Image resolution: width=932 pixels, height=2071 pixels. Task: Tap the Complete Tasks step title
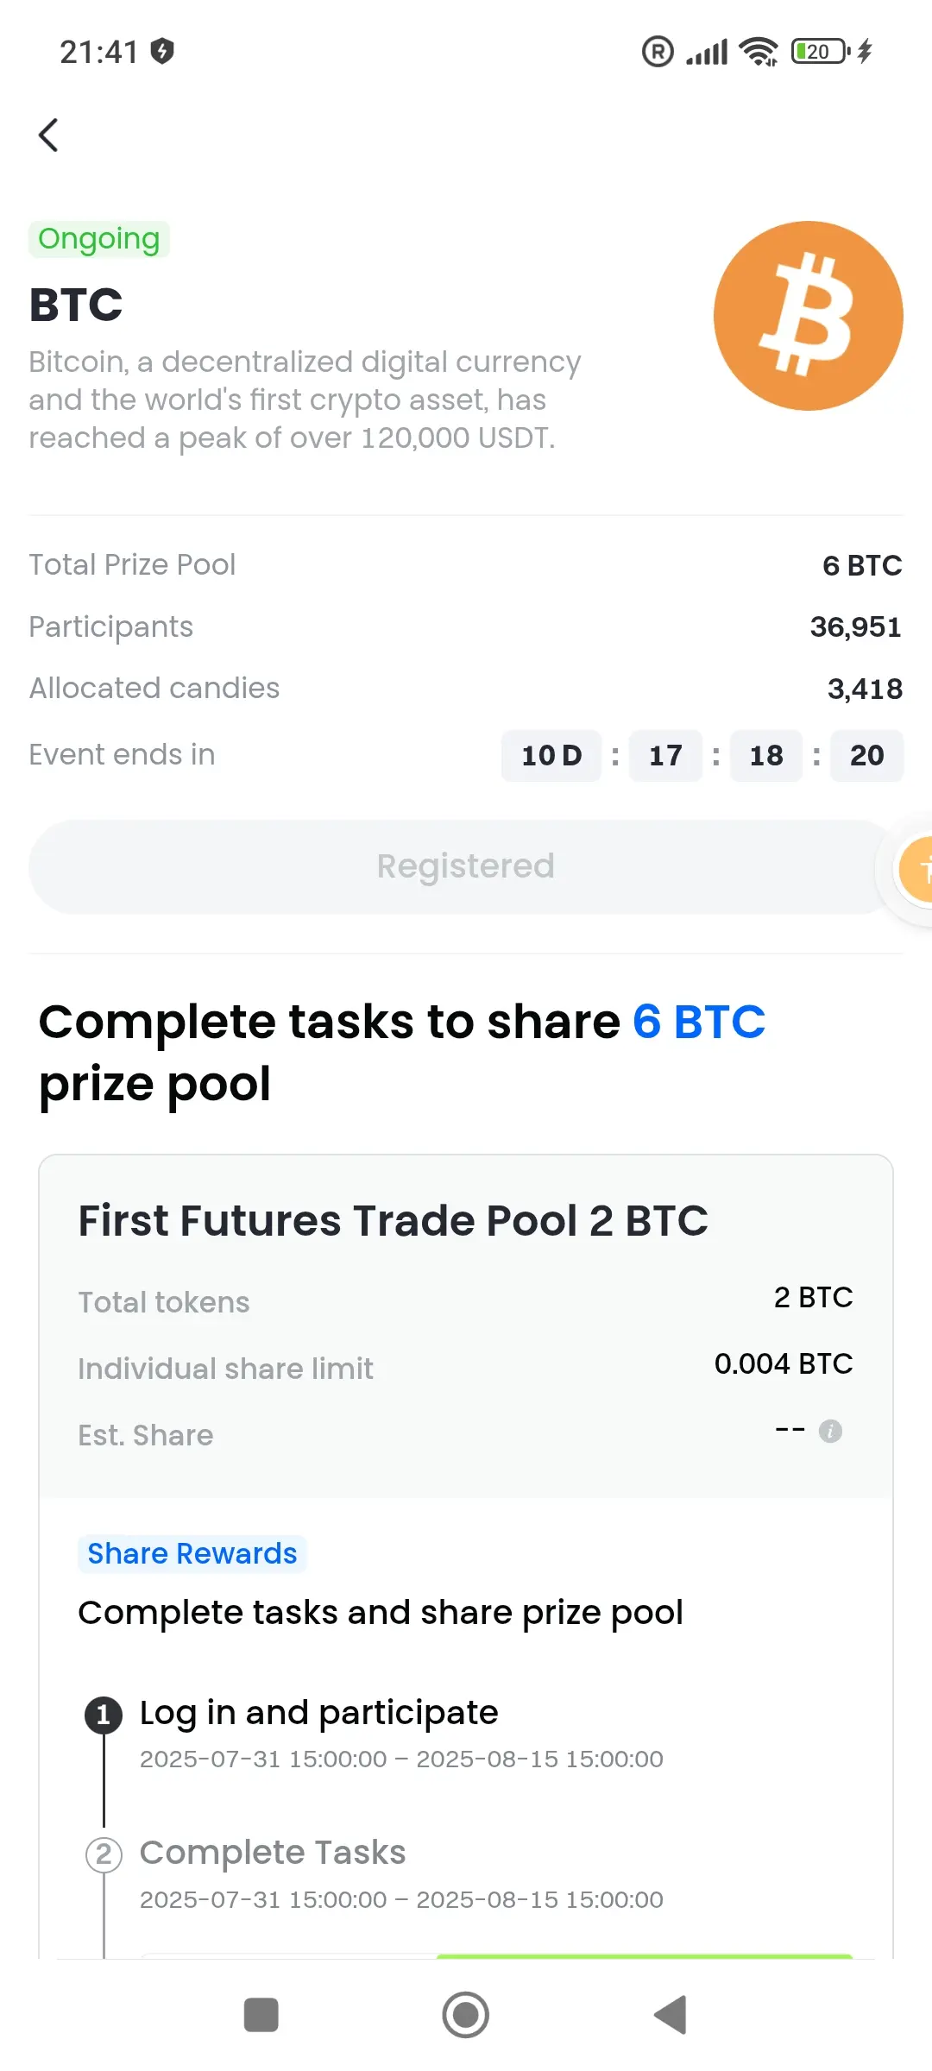pos(273,1853)
